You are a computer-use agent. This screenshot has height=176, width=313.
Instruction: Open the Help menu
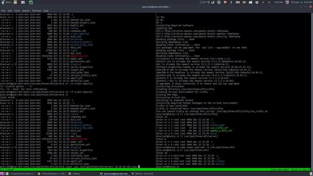coord(46,11)
